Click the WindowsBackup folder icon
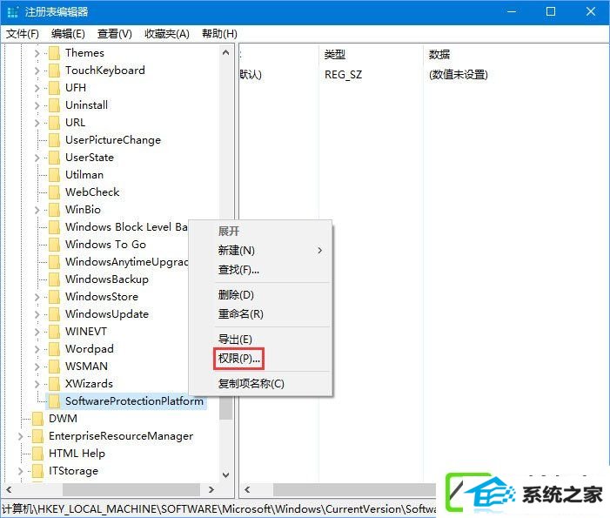The image size is (610, 518). (54, 279)
